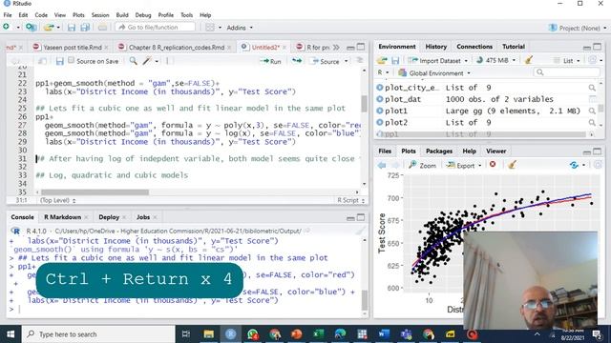Open the New File dropdown arrow
The image size is (611, 343).
coord(17,28)
